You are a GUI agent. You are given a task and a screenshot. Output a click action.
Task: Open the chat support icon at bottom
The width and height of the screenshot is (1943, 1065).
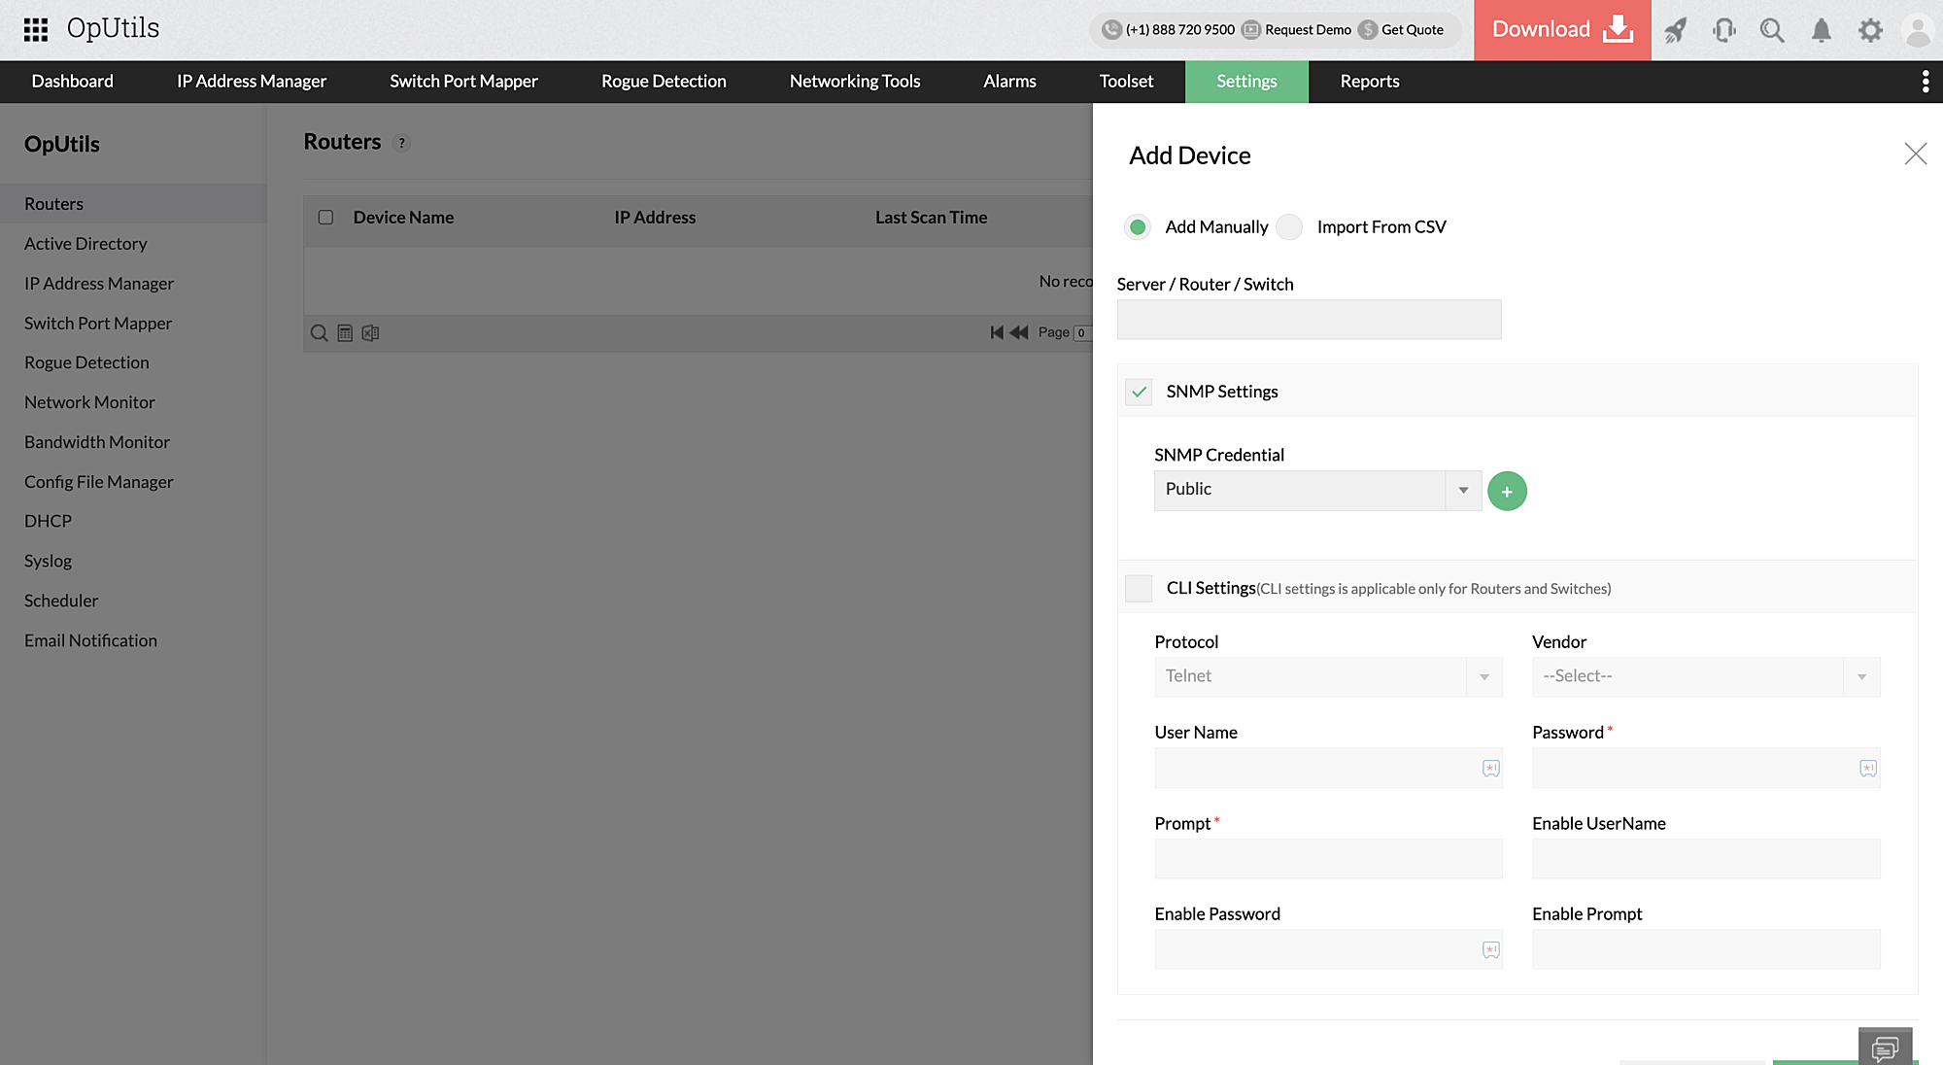point(1885,1048)
